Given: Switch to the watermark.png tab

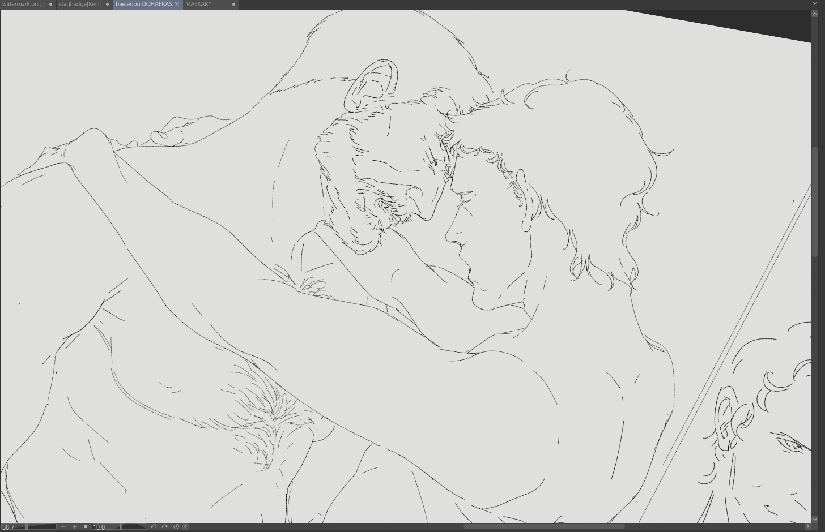Looking at the screenshot, I should 23,4.
